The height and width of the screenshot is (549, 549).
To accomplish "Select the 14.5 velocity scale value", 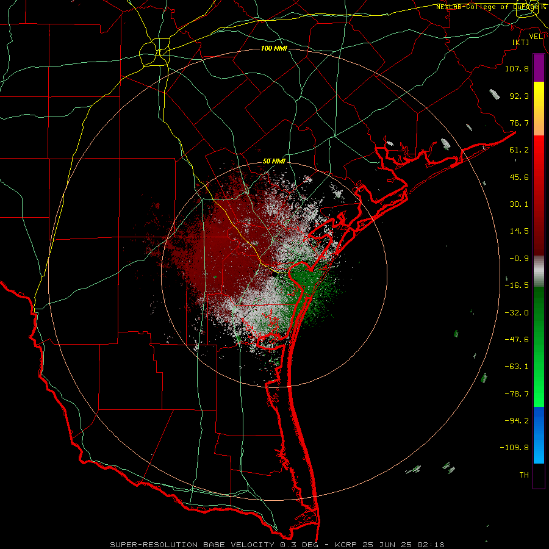I will 519,231.
